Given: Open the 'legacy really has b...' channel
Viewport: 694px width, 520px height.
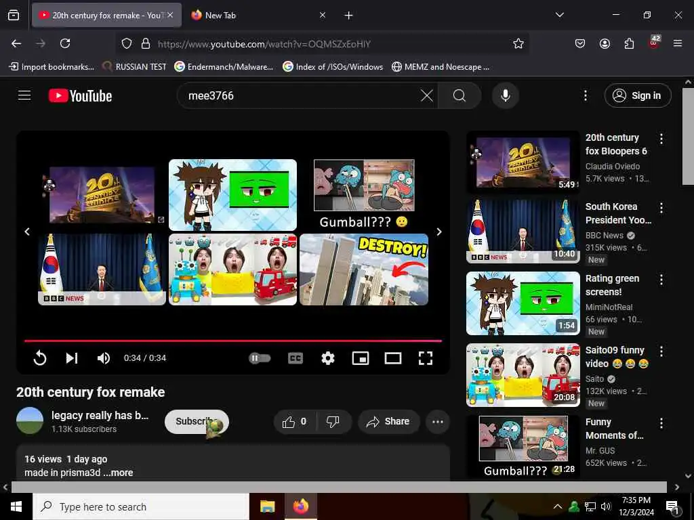Looking at the screenshot, I should 100,415.
